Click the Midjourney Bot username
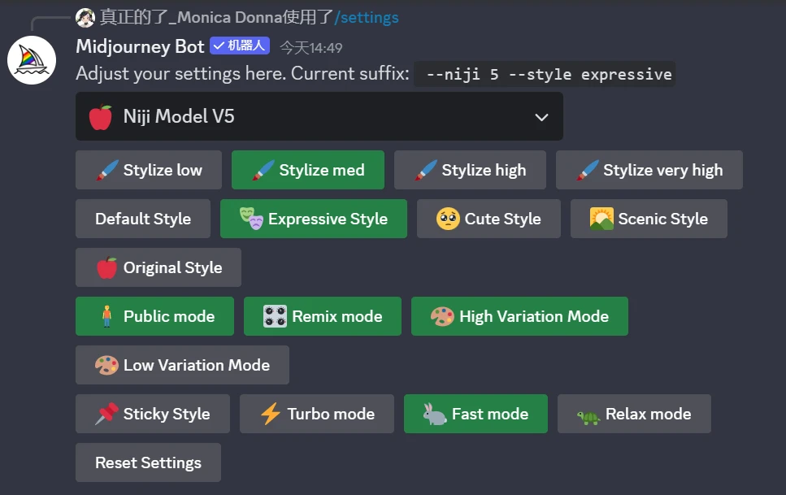786x495 pixels. (x=140, y=46)
